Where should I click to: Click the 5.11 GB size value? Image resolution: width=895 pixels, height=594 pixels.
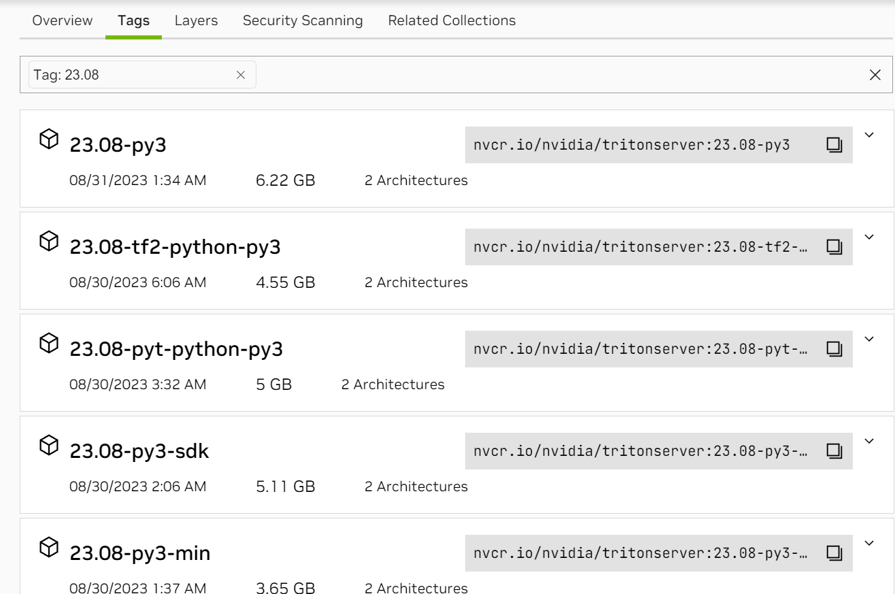286,486
